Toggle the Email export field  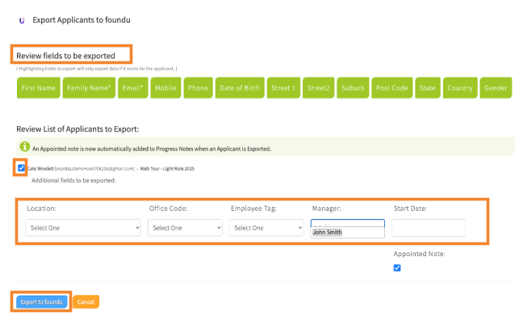[132, 88]
